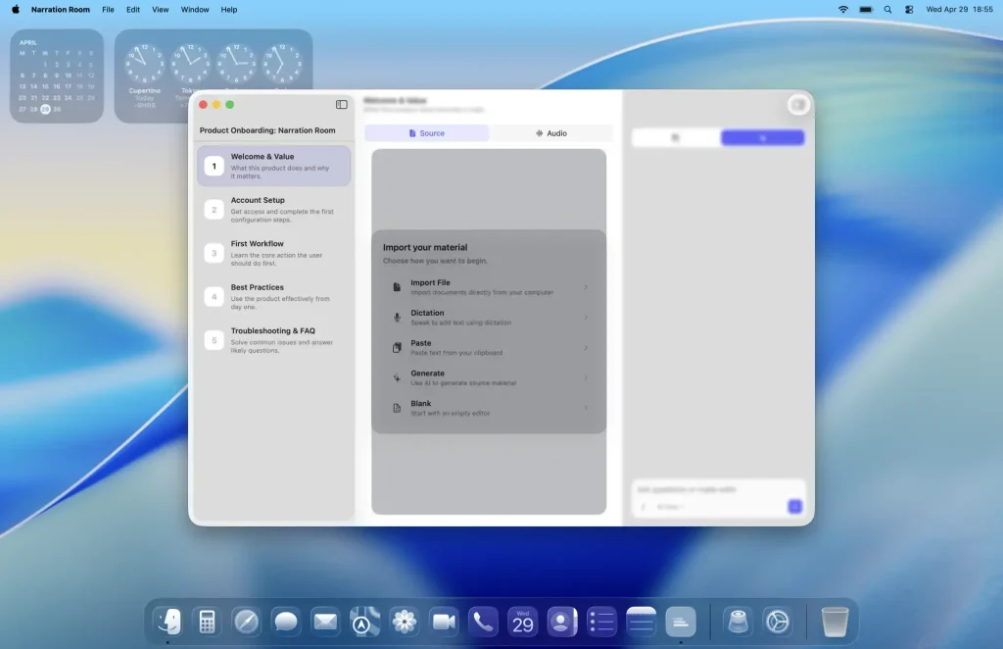Click the Dictation microphone icon
This screenshot has height=649, width=1003.
[397, 318]
